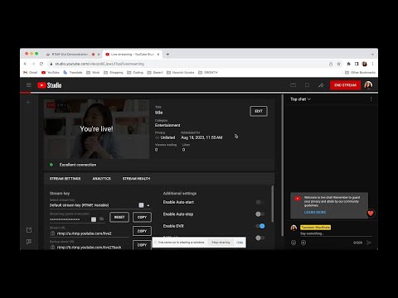Viewport: 398px width, 298px height.
Task: Open a new tab with the plus button
Action: click(x=167, y=55)
